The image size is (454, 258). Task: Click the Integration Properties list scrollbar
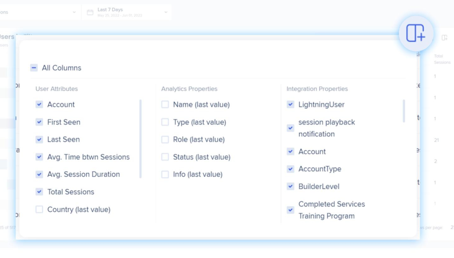coord(404,111)
